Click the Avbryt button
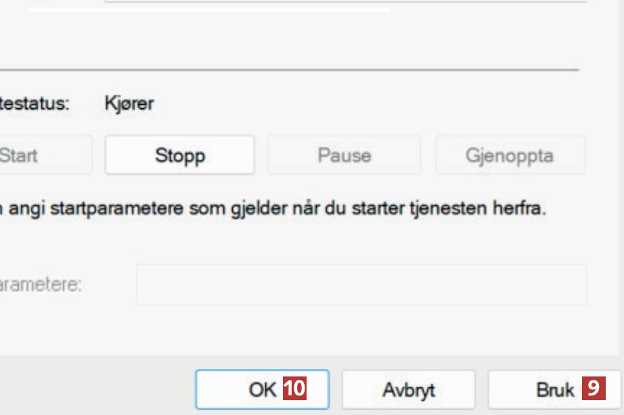Viewport: 624px width, 415px height. coord(408,389)
